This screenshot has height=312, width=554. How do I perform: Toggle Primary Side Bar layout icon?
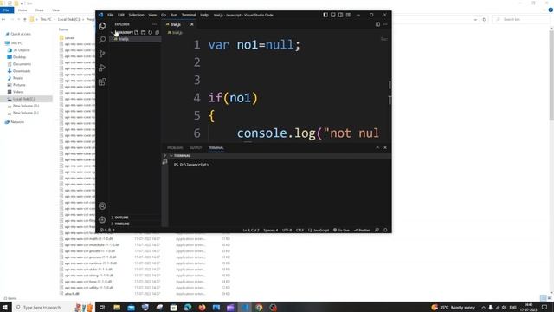[x=325, y=15]
